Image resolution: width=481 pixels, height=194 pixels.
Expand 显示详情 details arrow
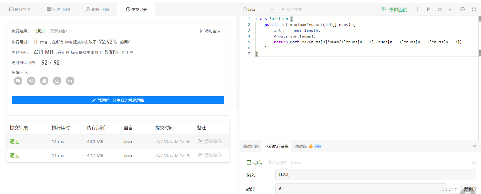coord(67,31)
